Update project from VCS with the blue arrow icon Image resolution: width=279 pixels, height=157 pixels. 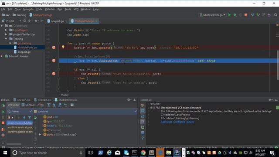click(x=252, y=15)
